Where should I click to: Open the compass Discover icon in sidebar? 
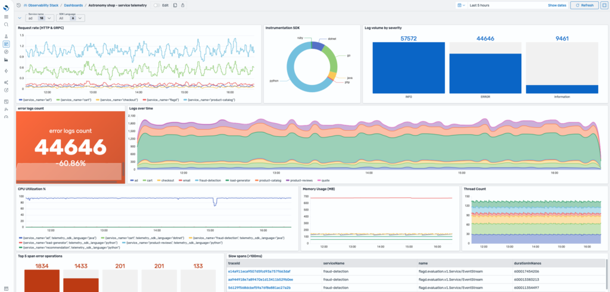tap(6, 52)
